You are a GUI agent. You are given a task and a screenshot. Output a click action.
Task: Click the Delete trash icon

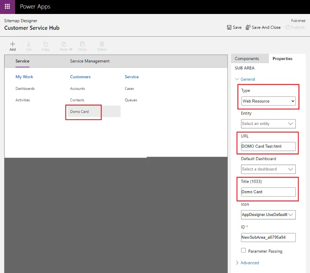click(102, 44)
